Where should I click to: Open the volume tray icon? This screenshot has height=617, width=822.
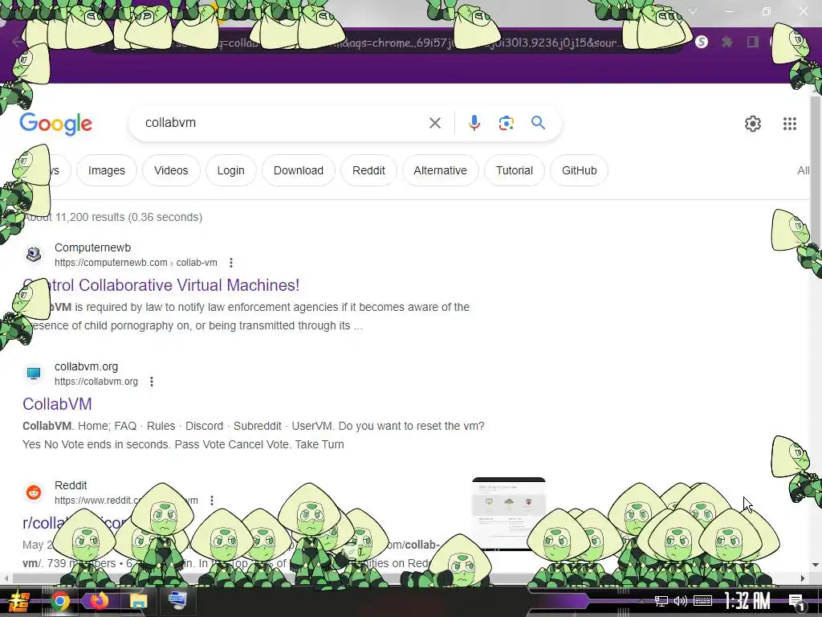pyautogui.click(x=681, y=601)
